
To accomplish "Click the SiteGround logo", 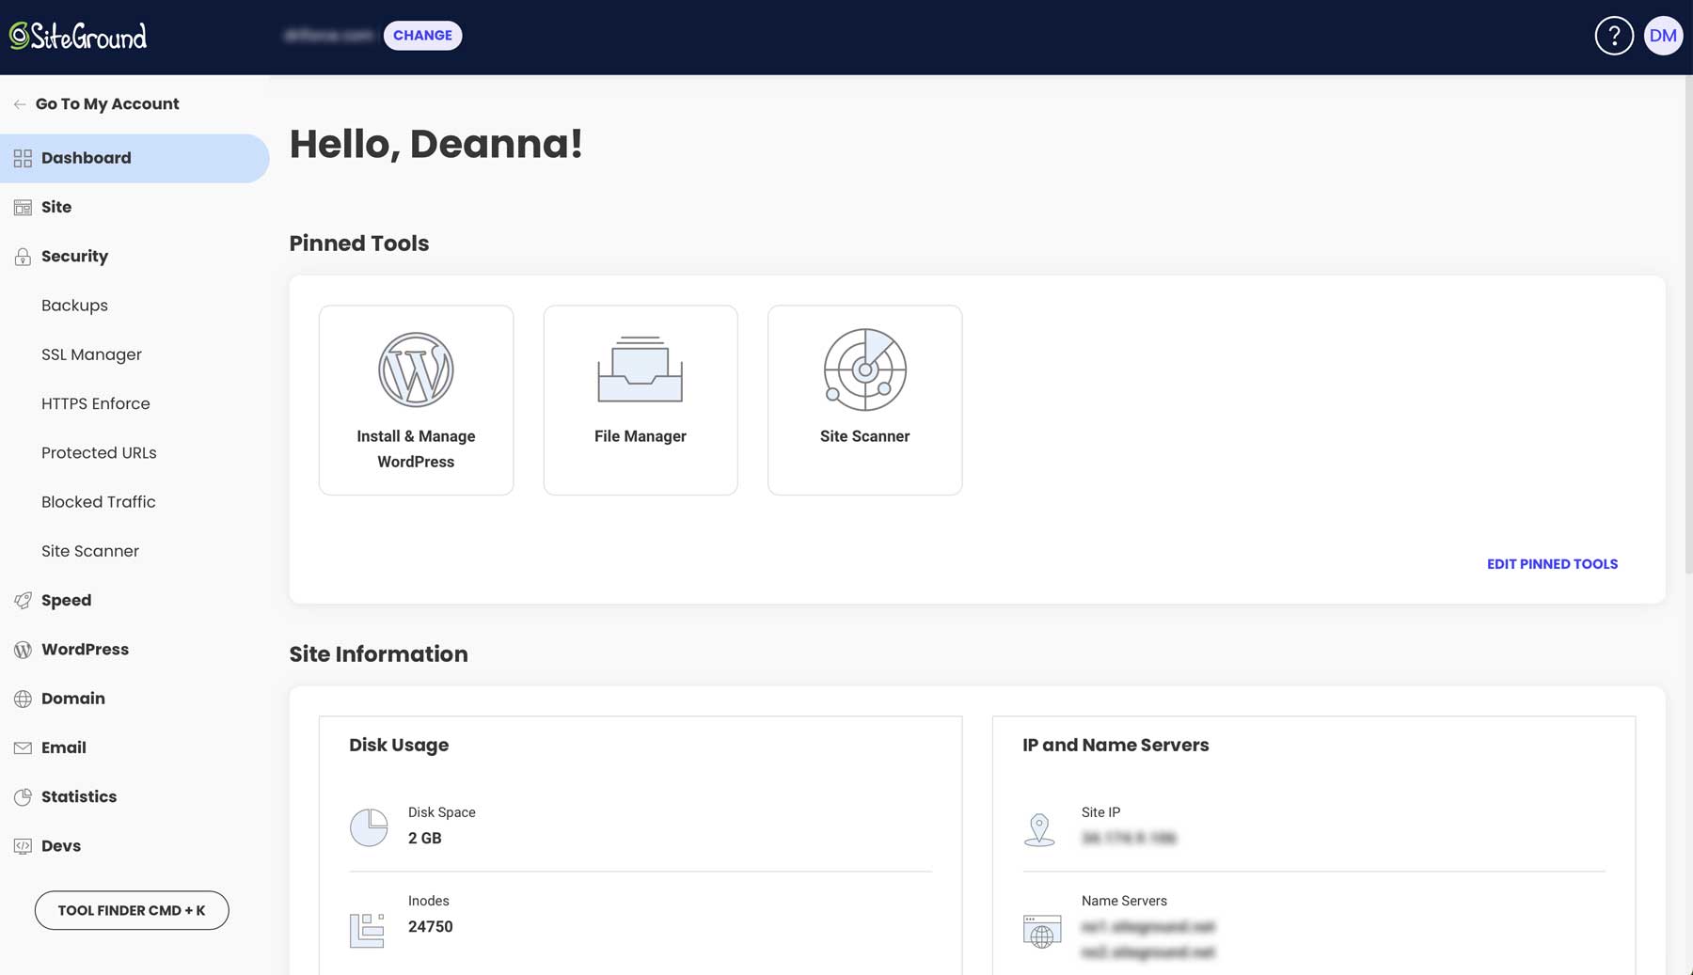I will click(x=79, y=36).
